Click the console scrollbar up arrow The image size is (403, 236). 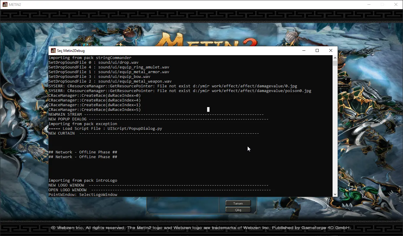[x=335, y=58]
